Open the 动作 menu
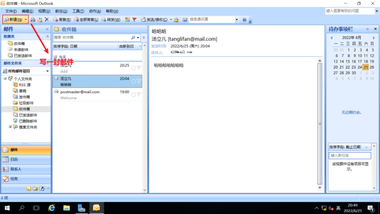Image resolution: width=380 pixels, height=214 pixels. click(95, 11)
